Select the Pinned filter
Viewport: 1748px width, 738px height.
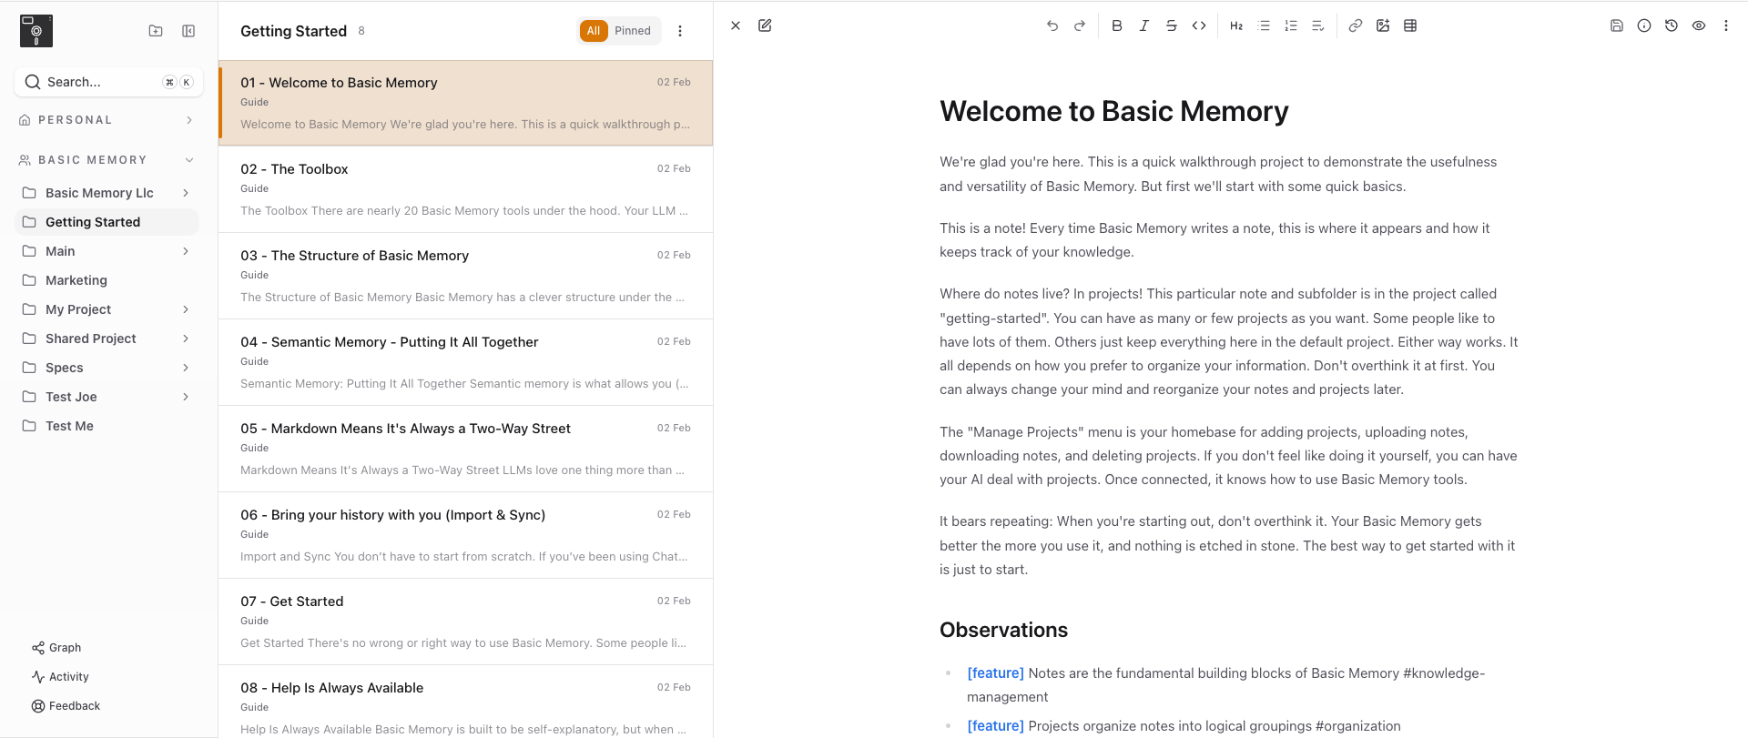pos(633,31)
